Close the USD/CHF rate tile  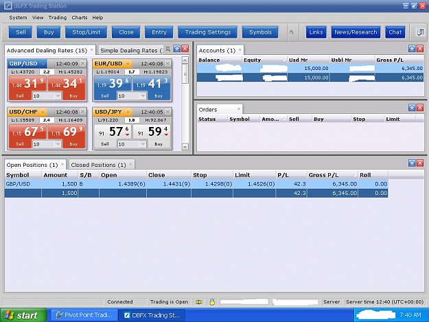[83, 112]
